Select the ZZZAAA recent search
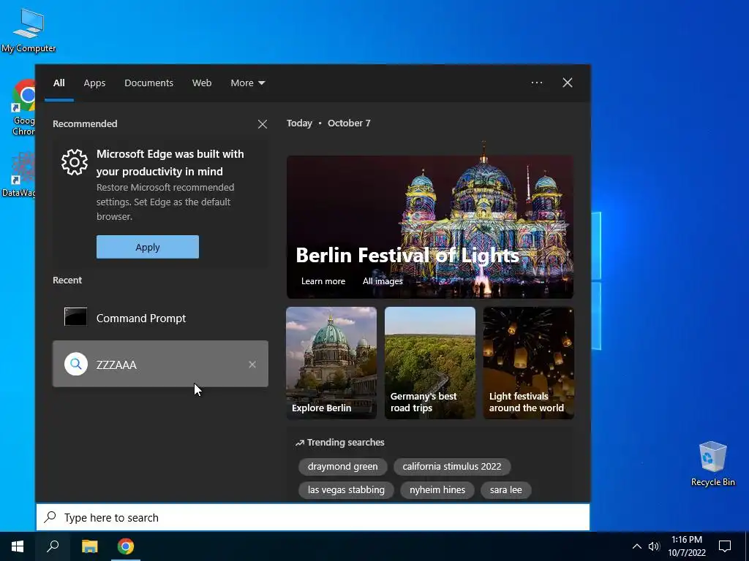Viewport: 749px width, 561px height. [x=160, y=364]
